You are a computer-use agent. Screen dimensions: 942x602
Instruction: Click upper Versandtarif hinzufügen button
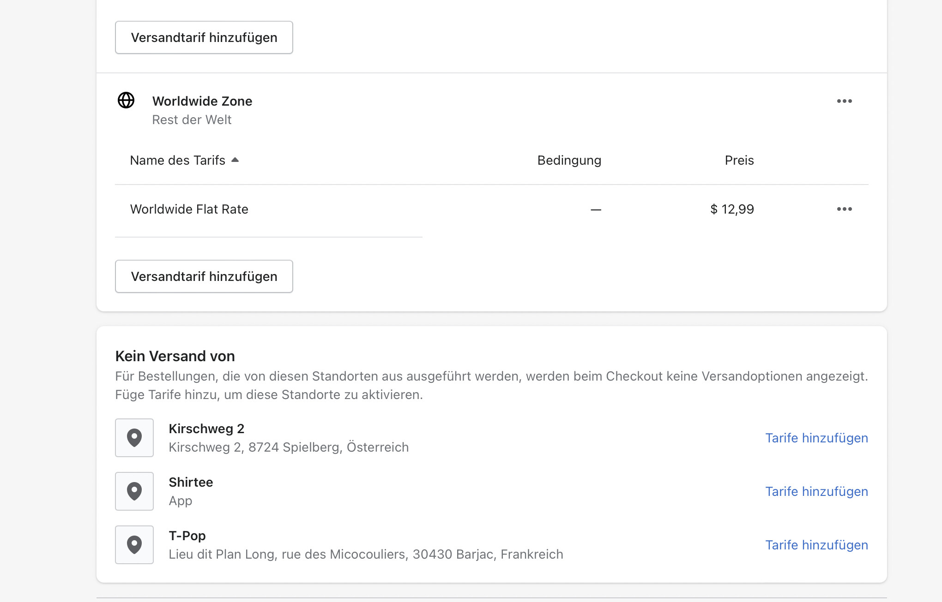coord(204,37)
